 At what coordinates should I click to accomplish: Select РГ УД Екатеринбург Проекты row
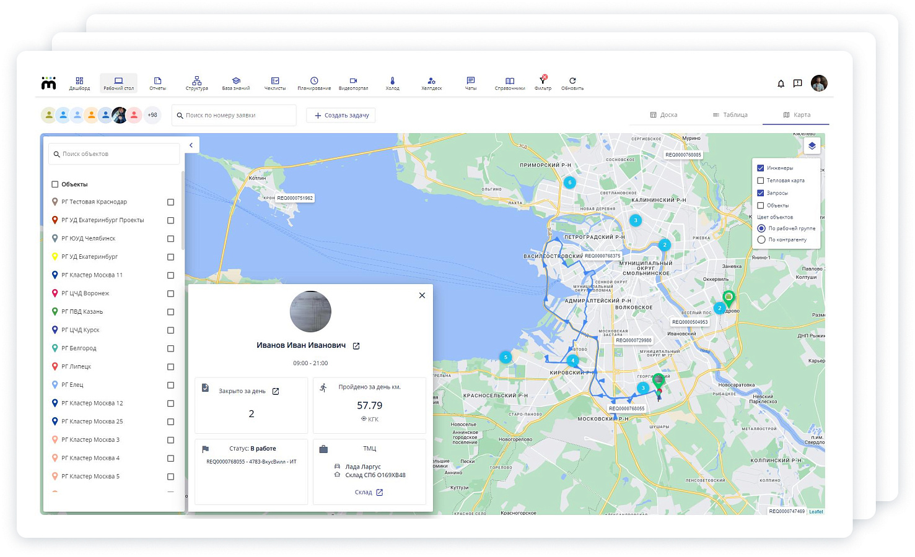coord(113,220)
